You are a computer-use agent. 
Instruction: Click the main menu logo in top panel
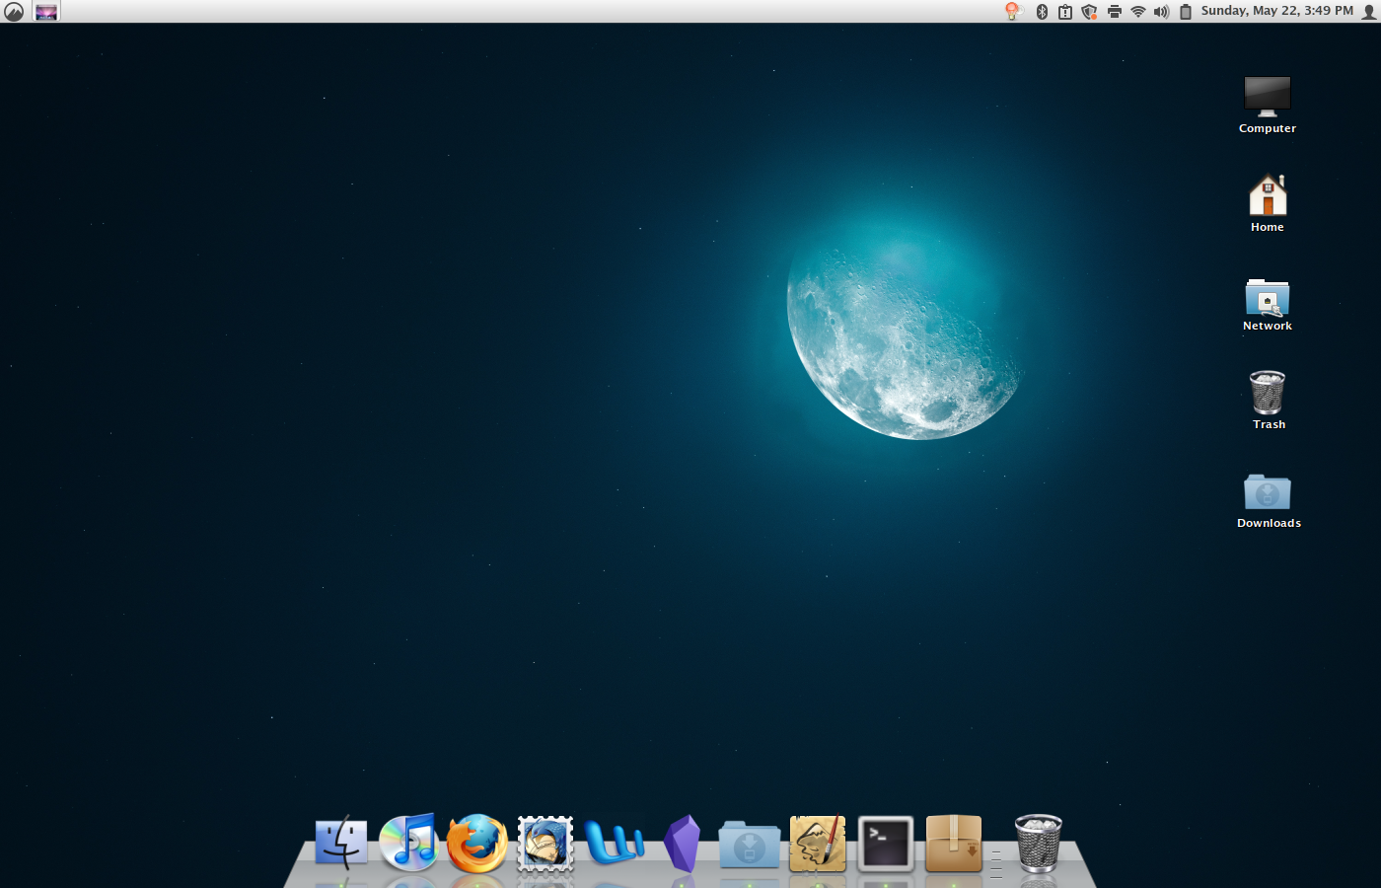point(14,12)
